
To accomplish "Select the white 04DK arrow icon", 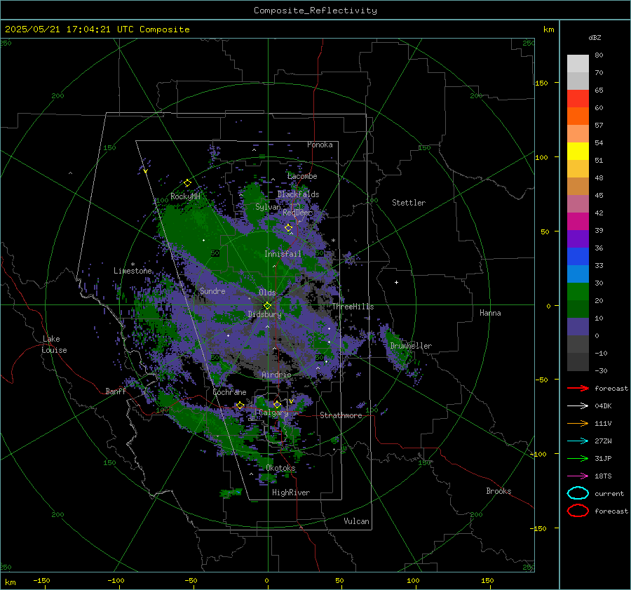I will click(x=578, y=405).
